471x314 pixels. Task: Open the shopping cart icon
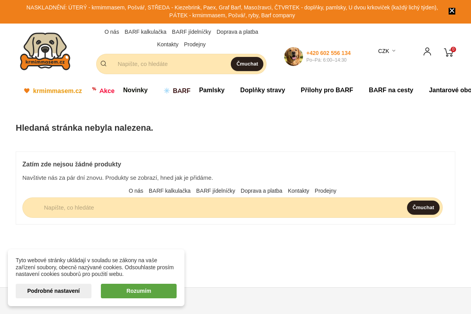[449, 52]
